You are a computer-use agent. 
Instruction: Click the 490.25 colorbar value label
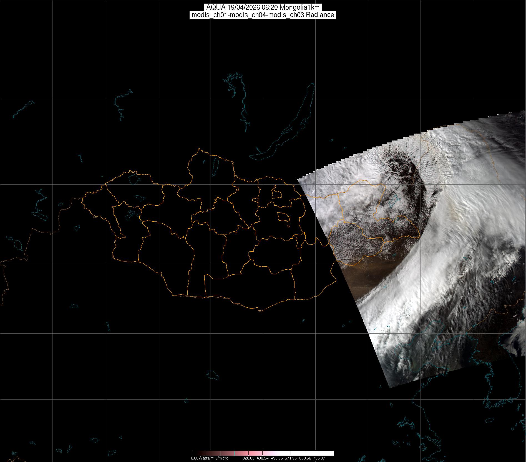pyautogui.click(x=277, y=458)
